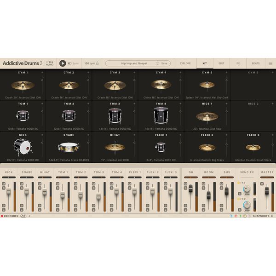Select the CYM 1 Crash 20" cymbal

(23, 86)
